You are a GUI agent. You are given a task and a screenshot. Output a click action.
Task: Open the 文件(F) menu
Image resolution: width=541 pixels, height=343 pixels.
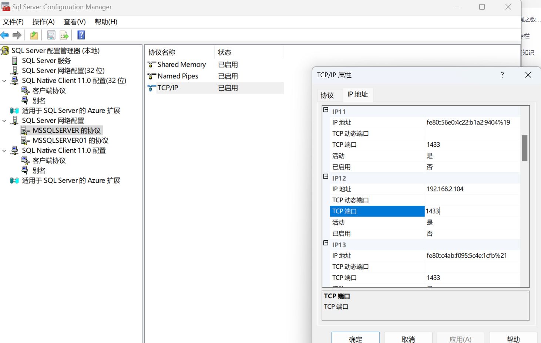pyautogui.click(x=13, y=22)
